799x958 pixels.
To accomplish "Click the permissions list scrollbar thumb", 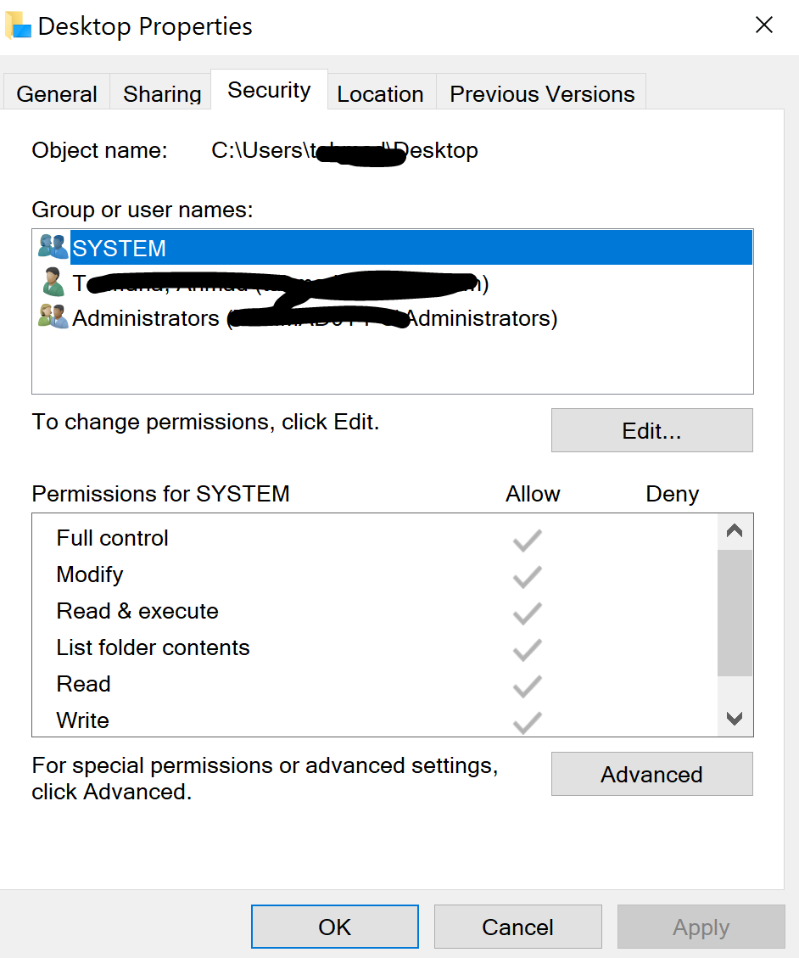I will [735, 613].
